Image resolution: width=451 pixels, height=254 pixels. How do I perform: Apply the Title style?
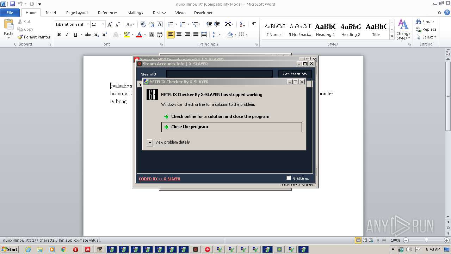[376, 30]
